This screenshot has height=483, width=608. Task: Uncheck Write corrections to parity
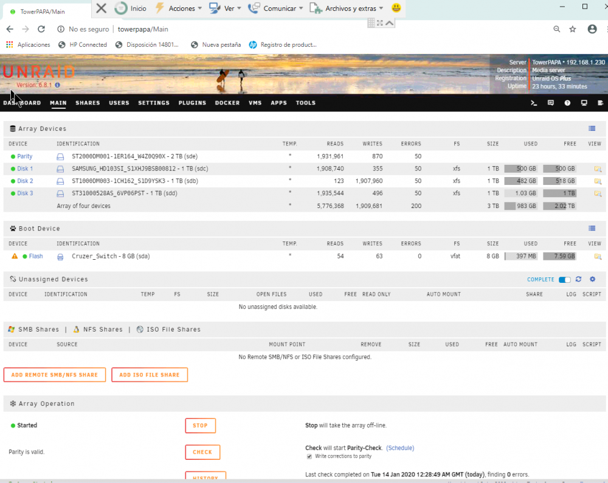(x=309, y=457)
